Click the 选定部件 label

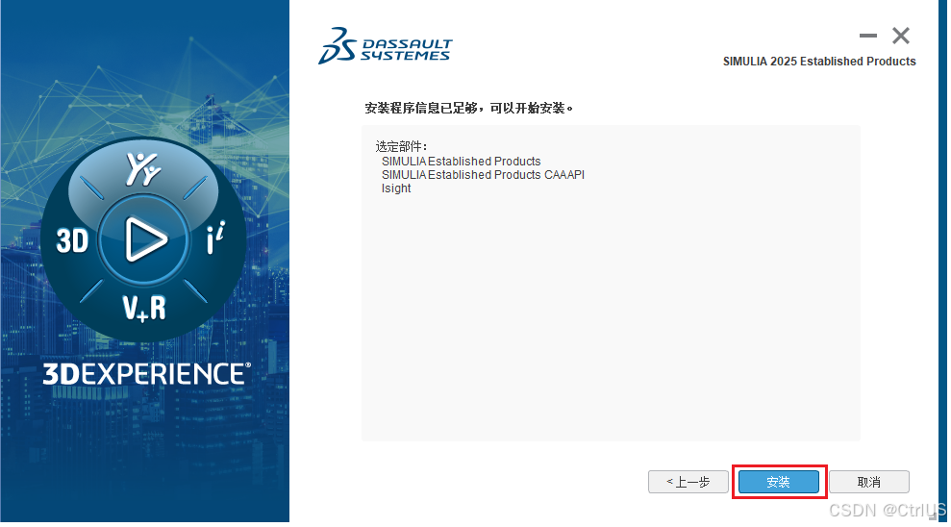(x=401, y=146)
